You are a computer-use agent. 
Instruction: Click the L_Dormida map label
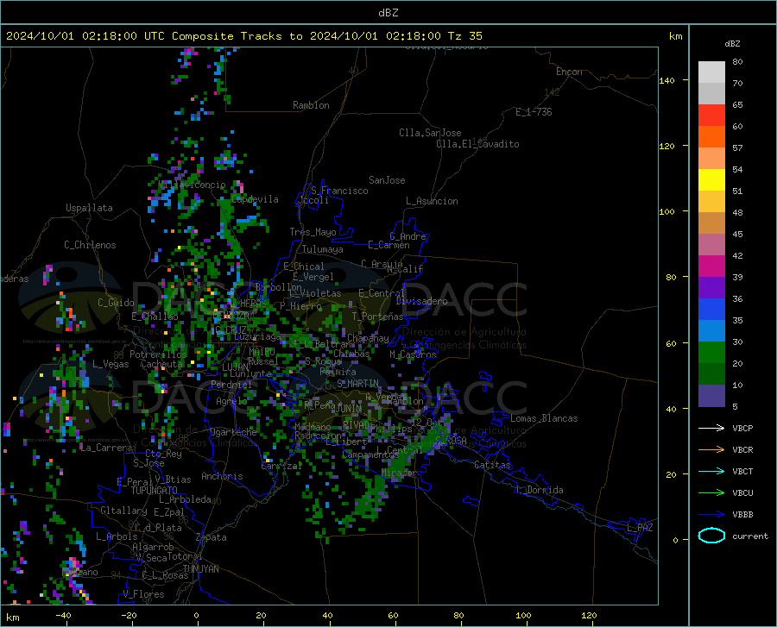click(539, 490)
